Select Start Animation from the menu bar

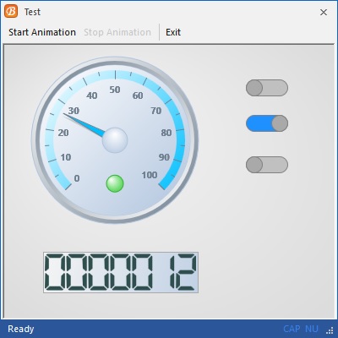42,32
